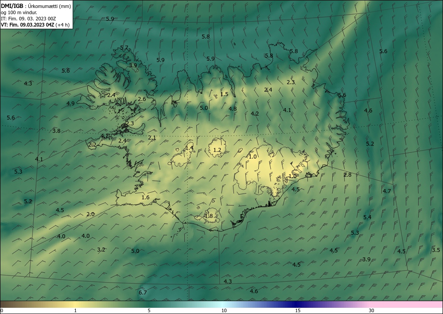Click the color scale tick label 0
This screenshot has height=314, width=443.
click(2, 311)
